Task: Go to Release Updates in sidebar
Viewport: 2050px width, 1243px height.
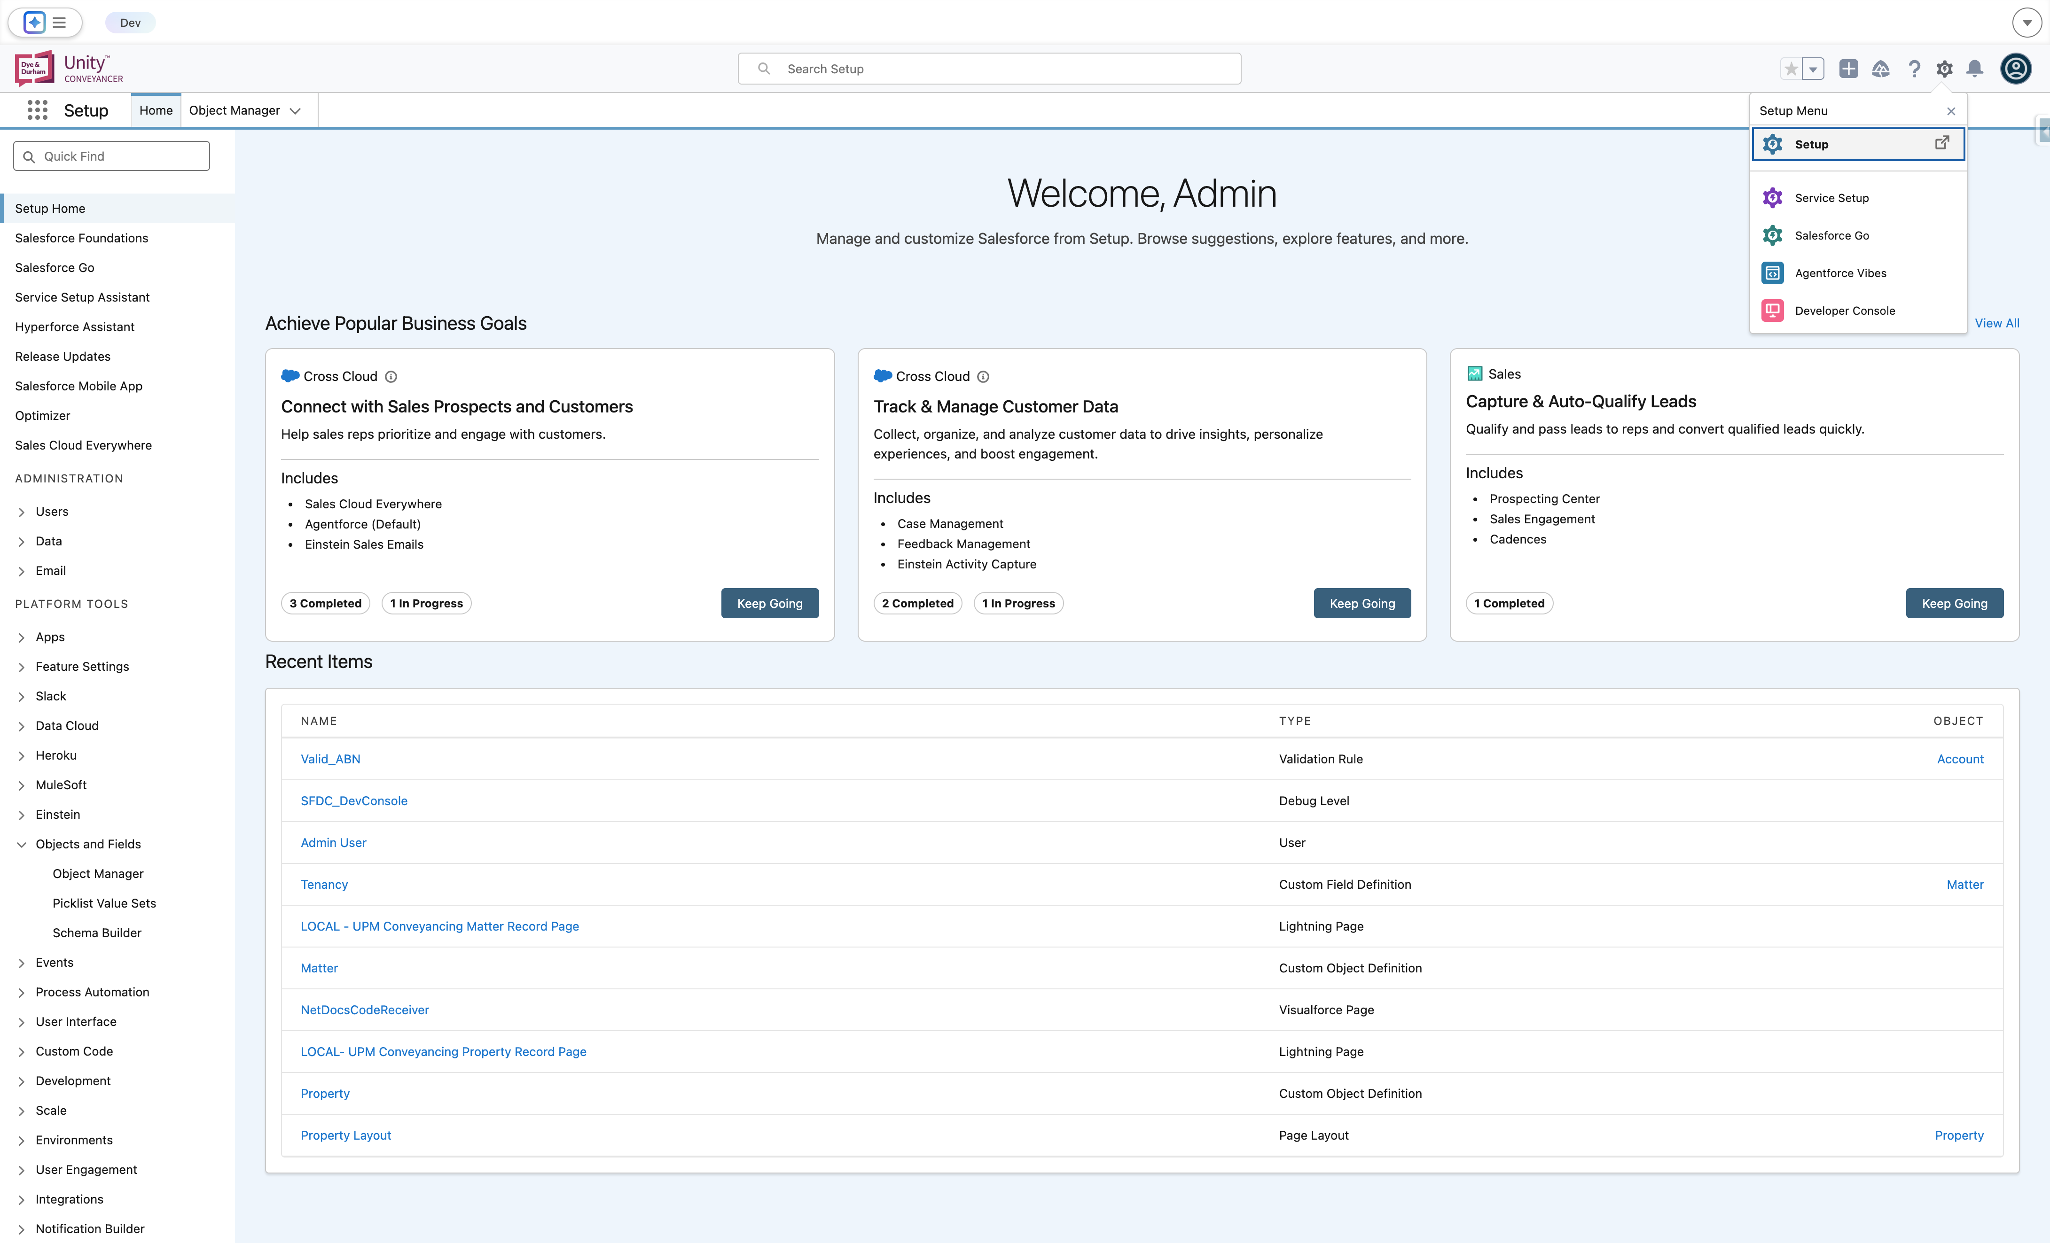Action: click(63, 357)
